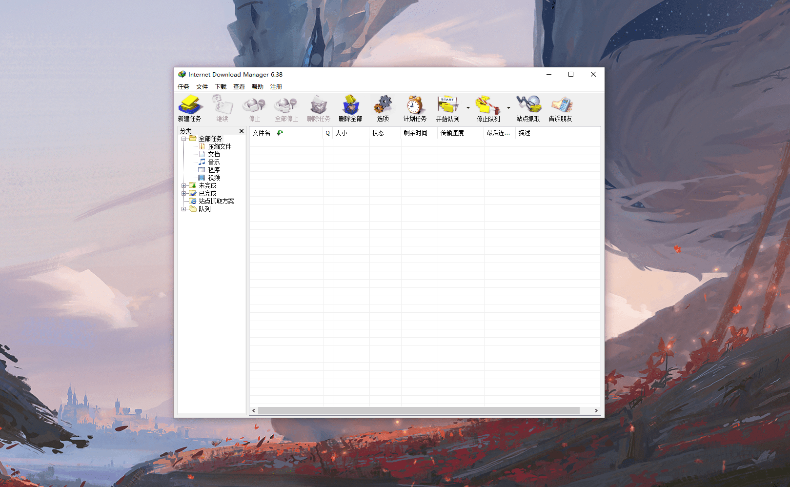
Task: Open dropdown arrow beside 开始队列
Action: tap(468, 108)
